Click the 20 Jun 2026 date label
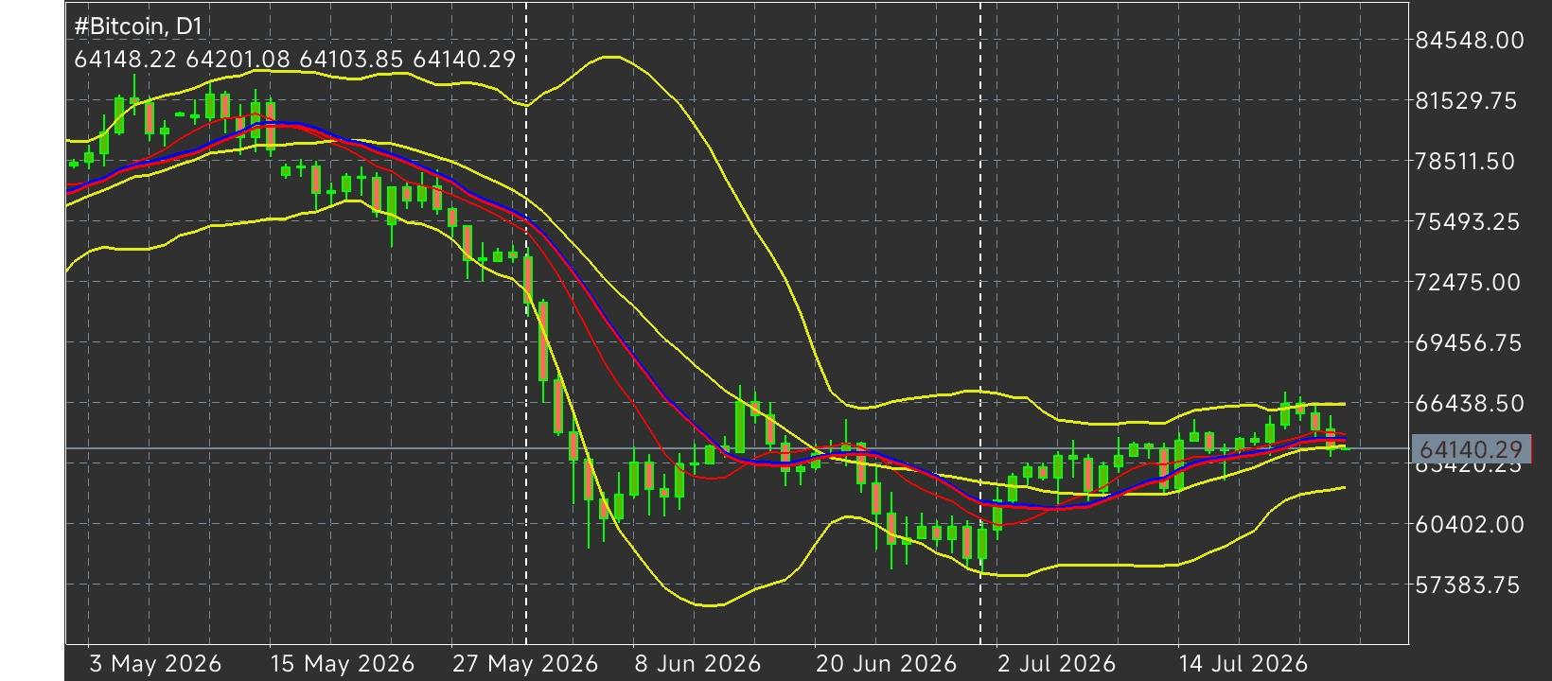Image resolution: width=1552 pixels, height=681 pixels. (886, 663)
